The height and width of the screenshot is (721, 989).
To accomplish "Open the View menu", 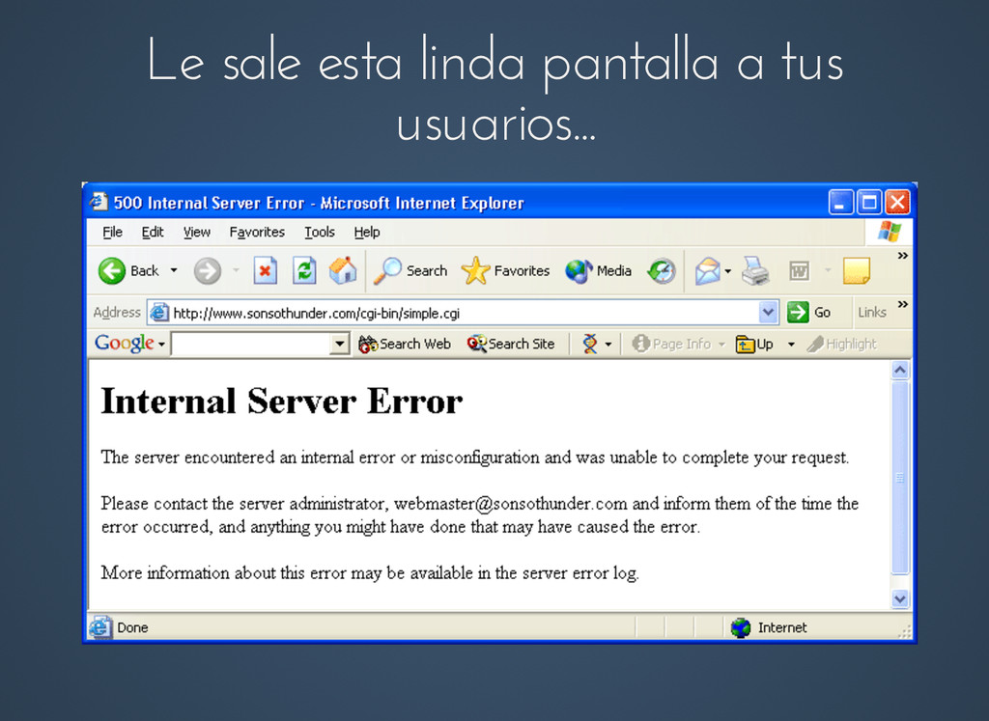I will [197, 232].
